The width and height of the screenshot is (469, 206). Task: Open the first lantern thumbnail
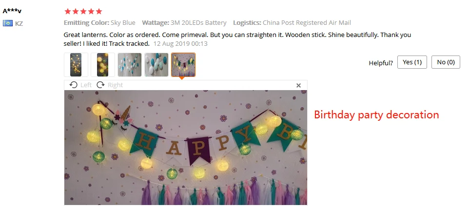coord(76,65)
